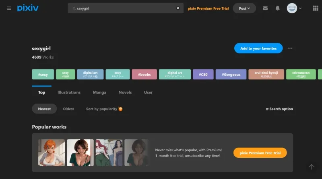Viewport: 322px width, 179px height.
Task: Click the back-to-top arrow icon
Action: (311, 167)
